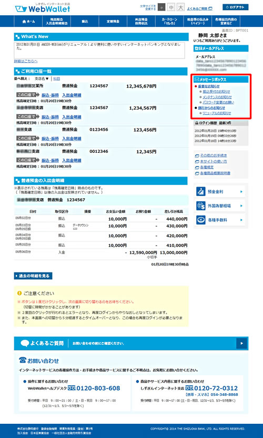Screen dimensions: 263x438
Task: Click the arrow on the よくあるご質問 banner
Action: coord(241,343)
